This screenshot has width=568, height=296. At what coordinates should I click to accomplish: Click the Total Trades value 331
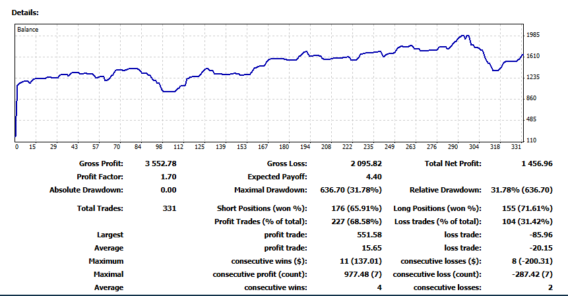click(170, 208)
